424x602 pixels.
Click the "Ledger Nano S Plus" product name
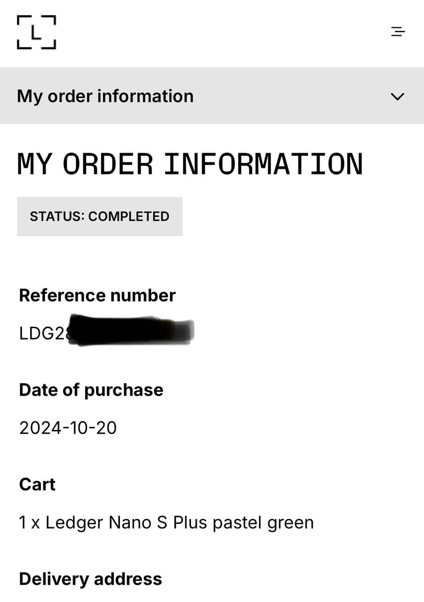tap(127, 523)
